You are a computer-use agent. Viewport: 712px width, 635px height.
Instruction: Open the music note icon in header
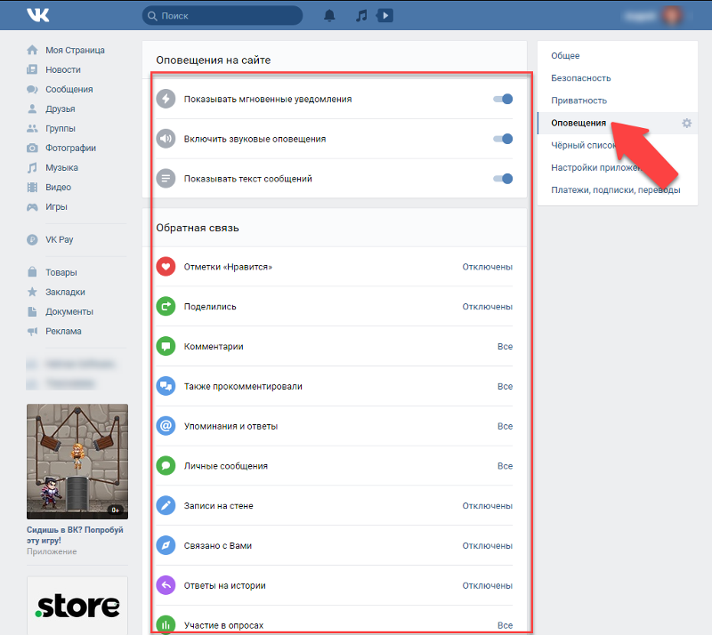[360, 16]
